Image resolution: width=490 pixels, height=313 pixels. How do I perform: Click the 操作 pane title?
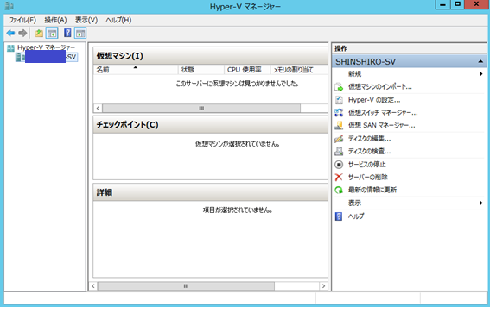point(341,48)
